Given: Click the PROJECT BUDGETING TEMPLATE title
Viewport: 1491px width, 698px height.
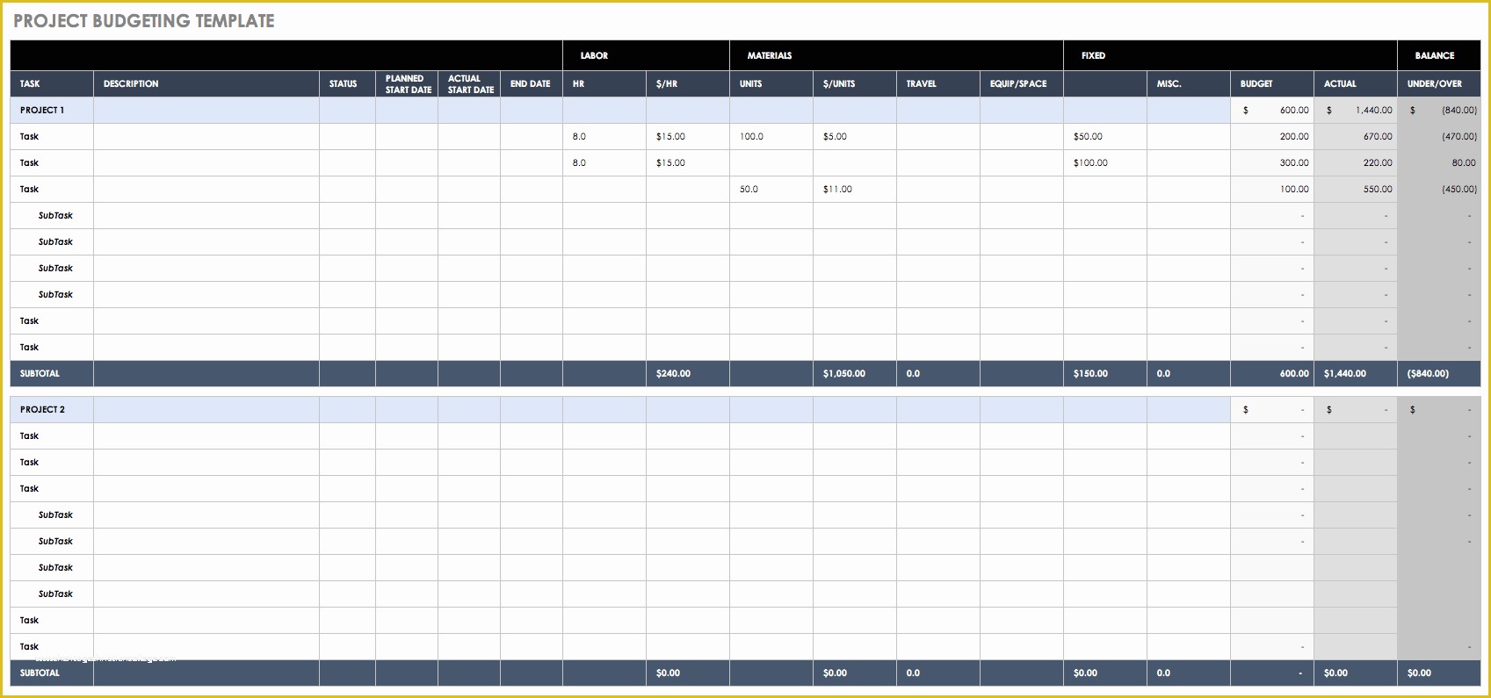Looking at the screenshot, I should 144,21.
